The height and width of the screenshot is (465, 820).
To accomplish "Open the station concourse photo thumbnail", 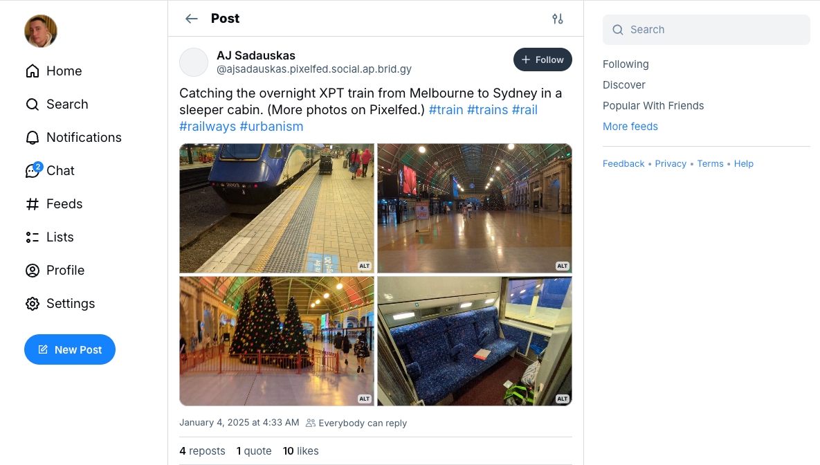I will coord(475,208).
